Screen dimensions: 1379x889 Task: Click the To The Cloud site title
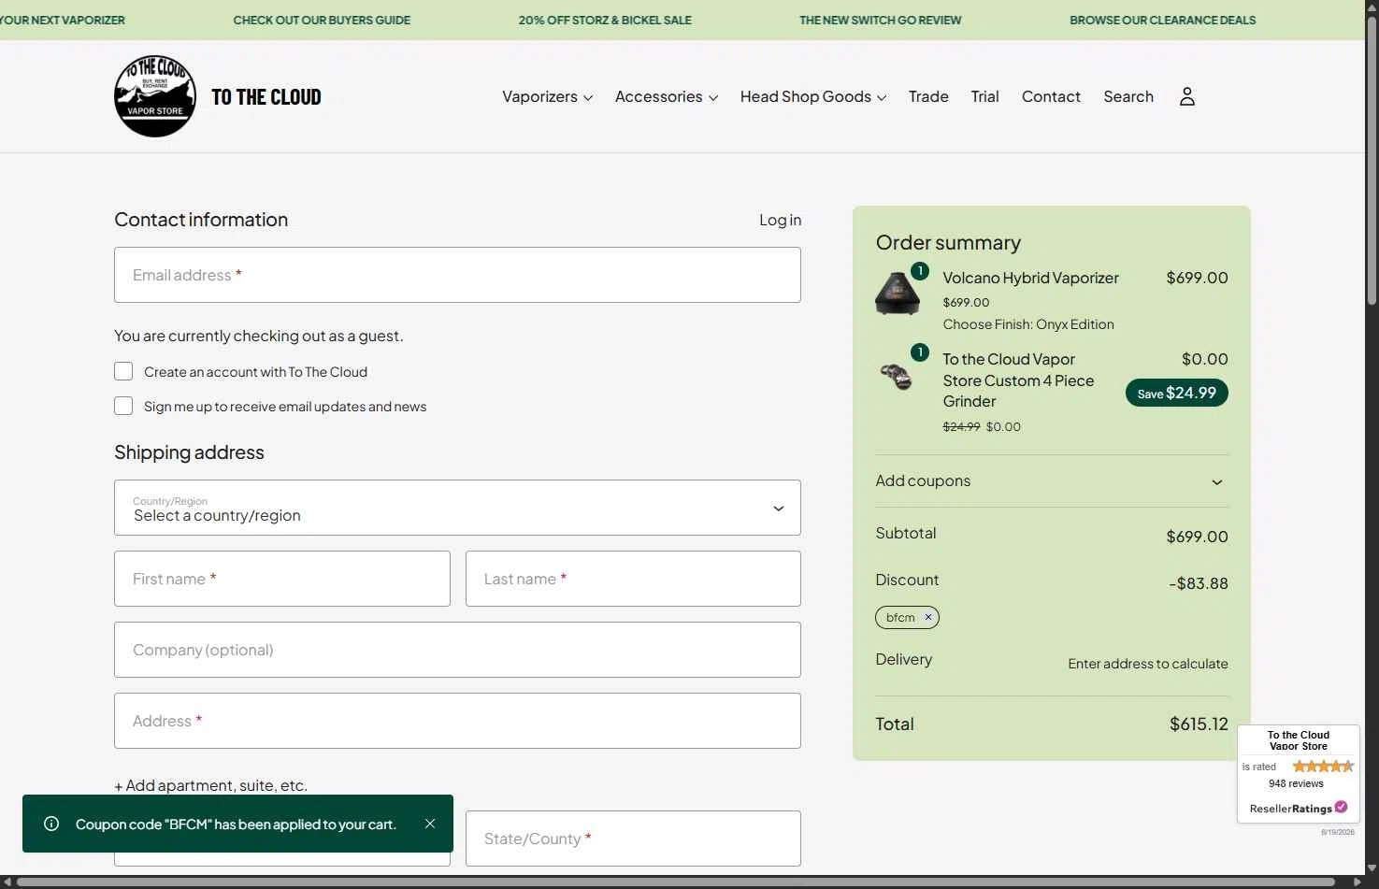coord(266,97)
